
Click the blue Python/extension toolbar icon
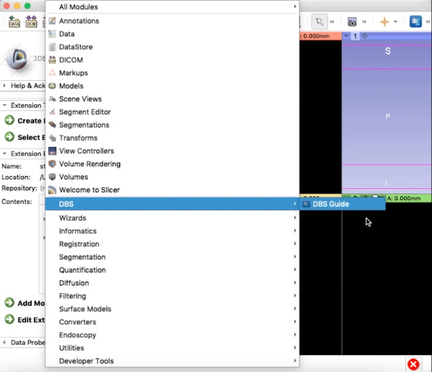[415, 21]
